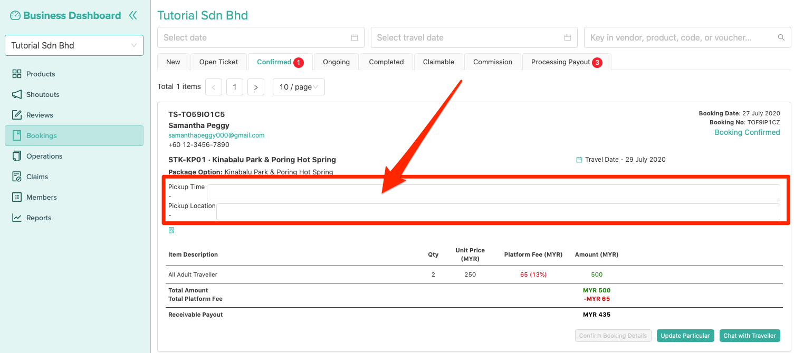The image size is (794, 353).
Task: Click the small receipt icon below Pickup Location
Action: pyautogui.click(x=171, y=230)
